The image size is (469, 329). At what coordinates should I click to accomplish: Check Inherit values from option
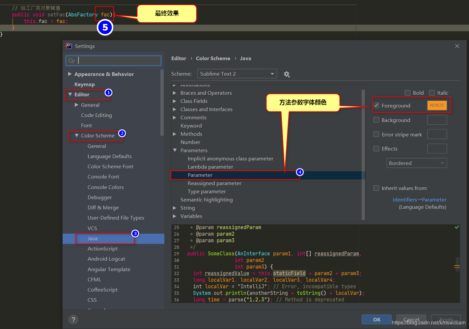click(376, 188)
